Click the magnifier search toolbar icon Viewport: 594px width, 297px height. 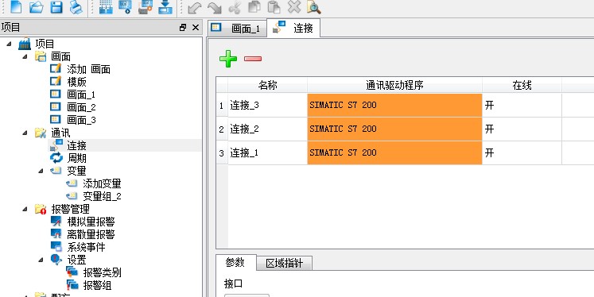pos(313,7)
